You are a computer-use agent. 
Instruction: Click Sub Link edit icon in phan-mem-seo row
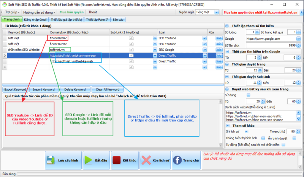tap(131, 56)
